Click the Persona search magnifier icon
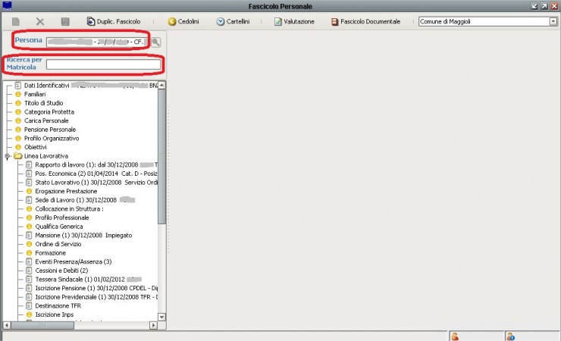561x341 pixels. click(155, 42)
